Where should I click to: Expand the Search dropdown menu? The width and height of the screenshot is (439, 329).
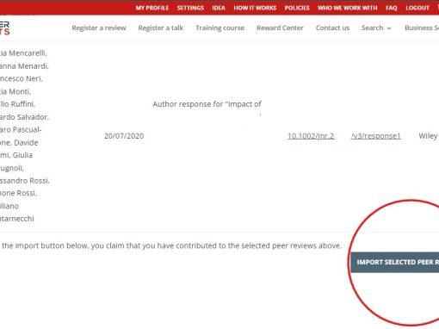coord(376,28)
